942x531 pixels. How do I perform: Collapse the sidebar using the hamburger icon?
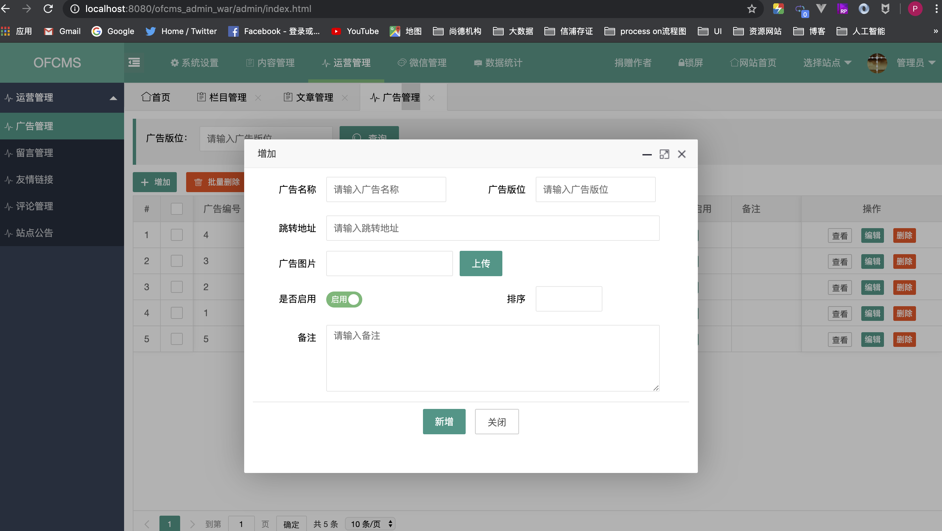134,62
